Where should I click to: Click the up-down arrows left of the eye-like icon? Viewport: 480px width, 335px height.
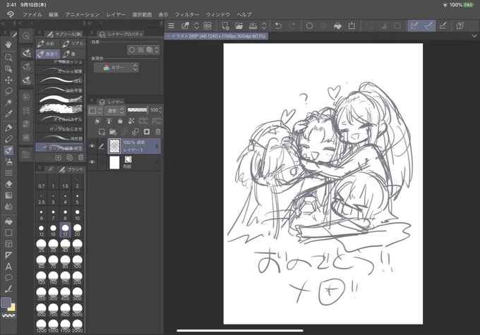(196, 25)
